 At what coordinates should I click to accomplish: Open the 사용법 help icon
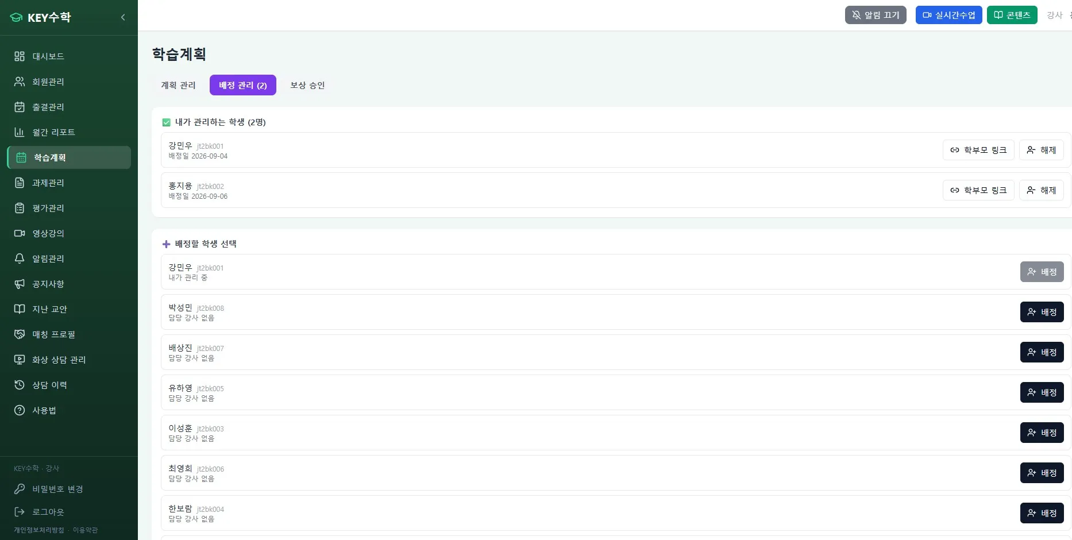point(20,410)
